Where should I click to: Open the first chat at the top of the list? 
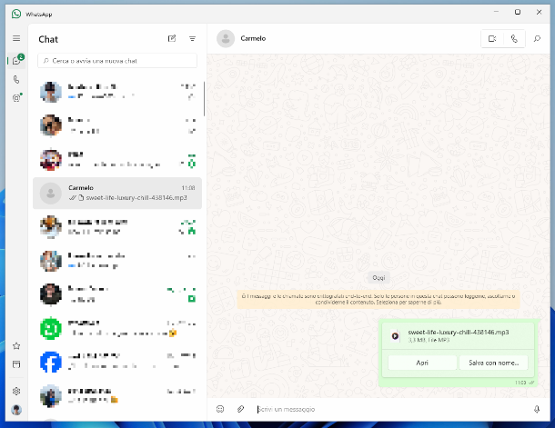(117, 92)
